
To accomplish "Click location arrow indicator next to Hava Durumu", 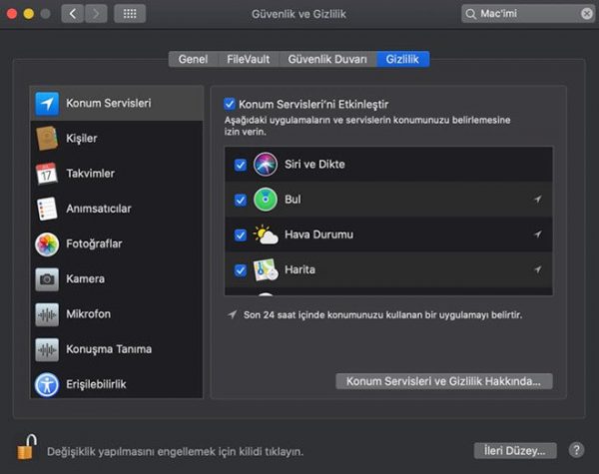I will coord(537,235).
